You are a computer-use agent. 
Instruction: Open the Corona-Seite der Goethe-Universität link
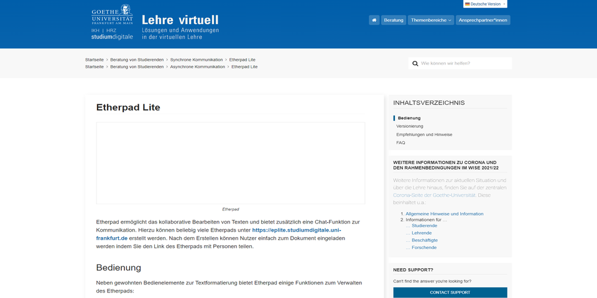tap(434, 194)
